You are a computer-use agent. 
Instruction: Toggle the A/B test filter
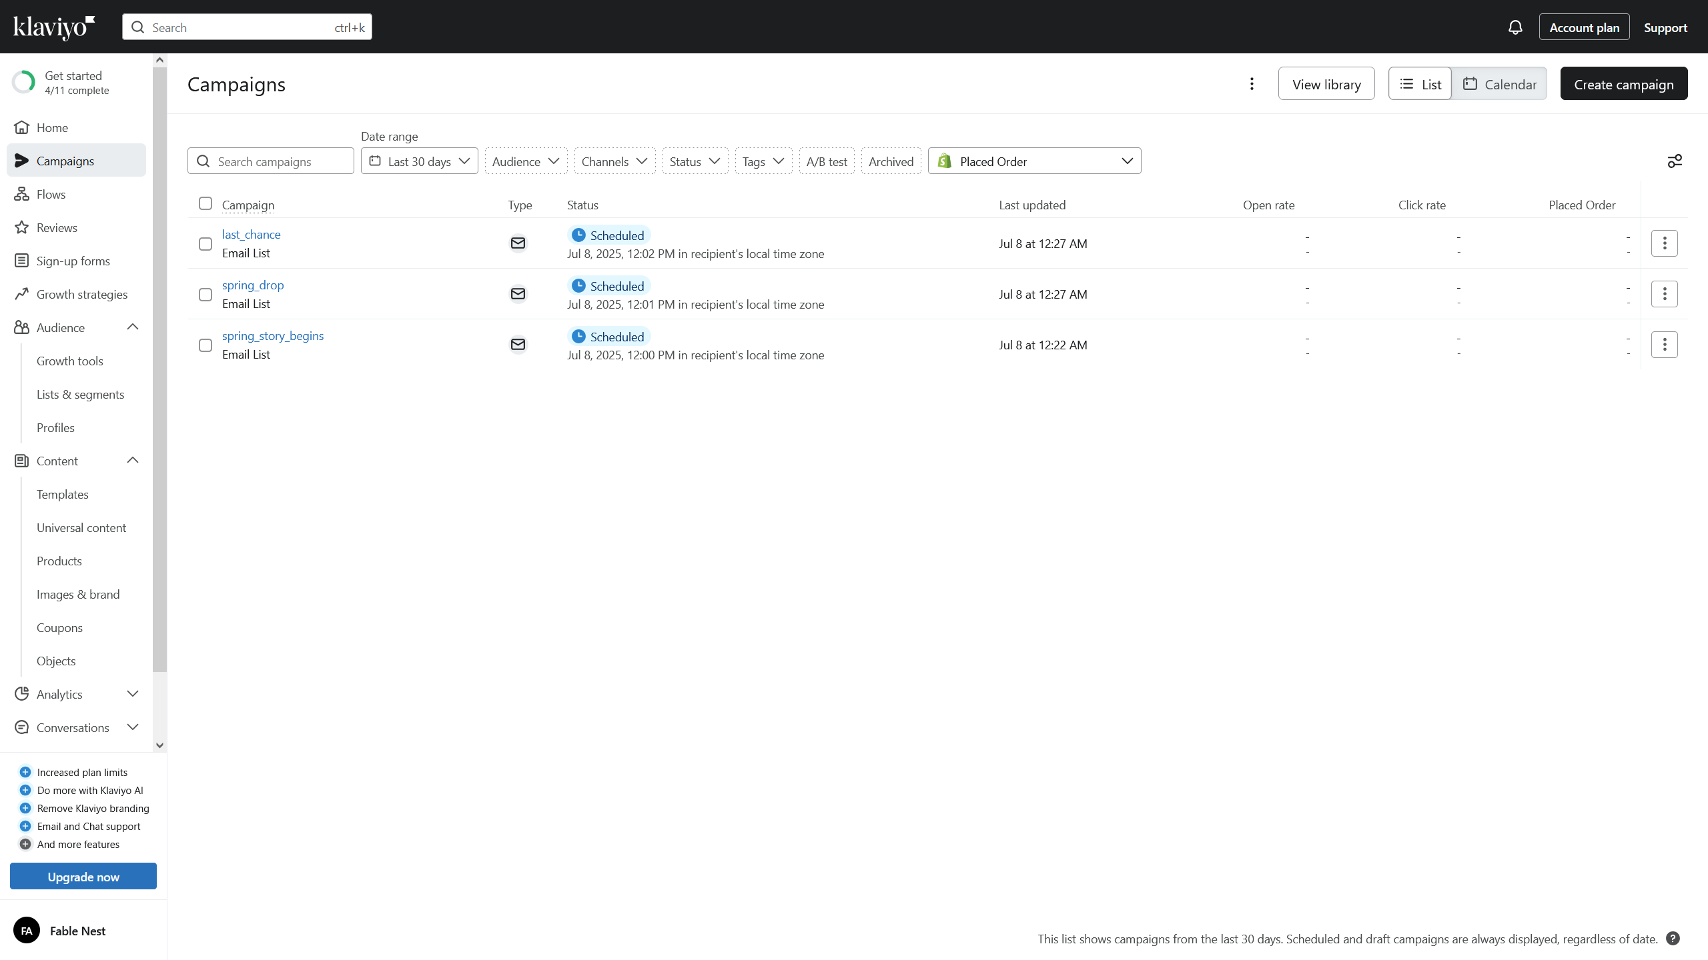pos(827,161)
